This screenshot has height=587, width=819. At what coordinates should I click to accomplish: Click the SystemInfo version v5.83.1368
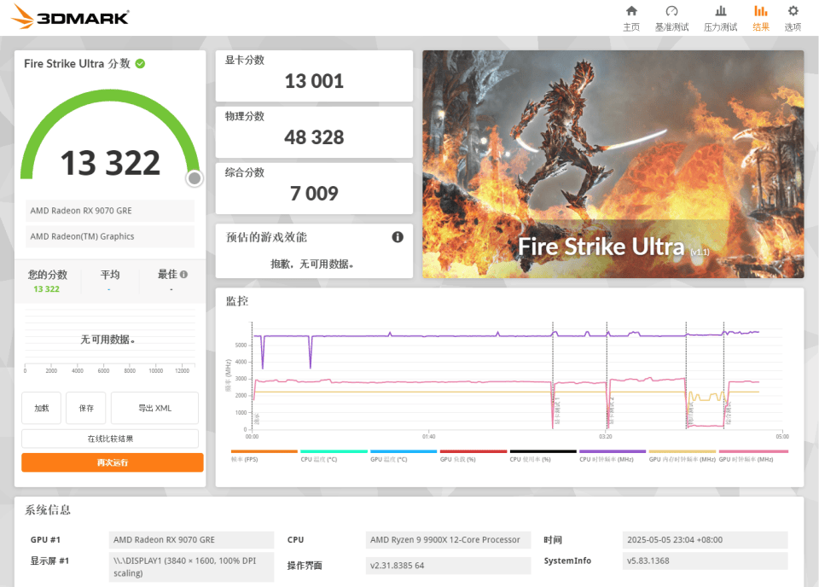[706, 561]
